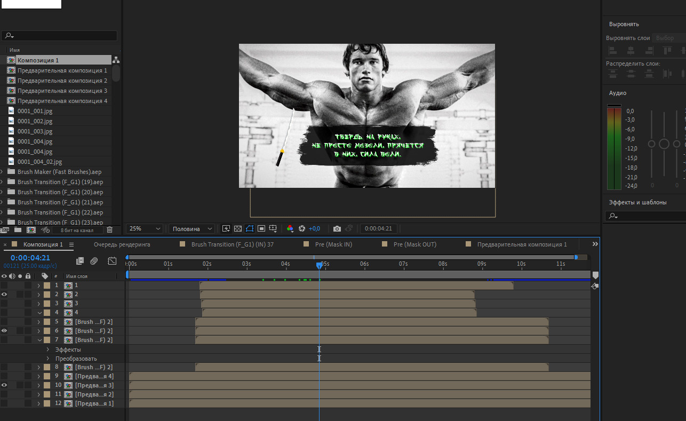This screenshot has width=686, height=421.
Task: Open the Половина resolution dropdown
Action: tap(192, 228)
